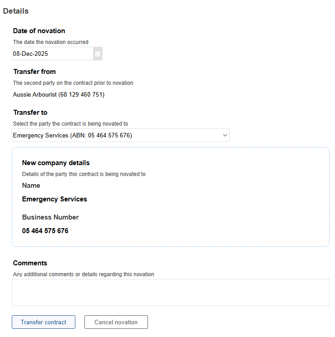Click the Transfer to label

[x=30, y=112]
